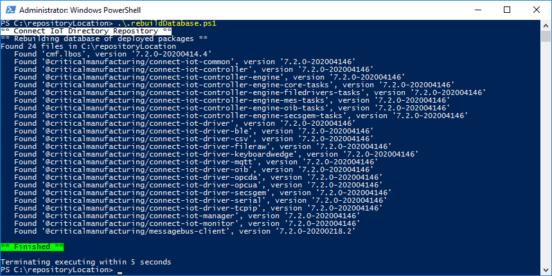Click the green "Finished" banner

click(32, 246)
